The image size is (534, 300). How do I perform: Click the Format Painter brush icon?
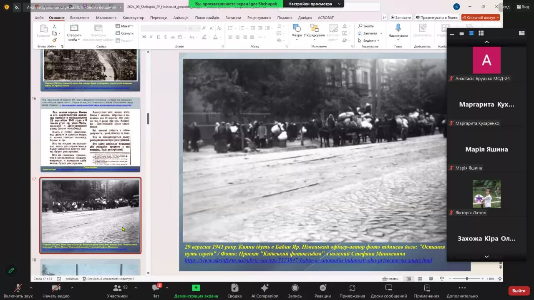54,40
